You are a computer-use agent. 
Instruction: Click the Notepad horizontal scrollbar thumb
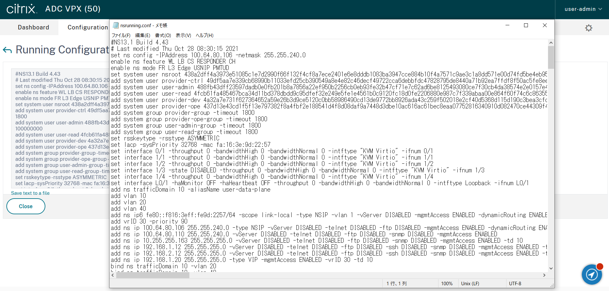pos(153,275)
